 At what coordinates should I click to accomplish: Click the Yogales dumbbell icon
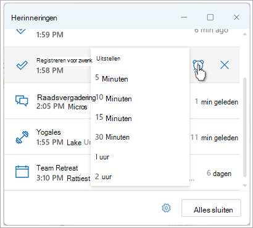(22, 137)
